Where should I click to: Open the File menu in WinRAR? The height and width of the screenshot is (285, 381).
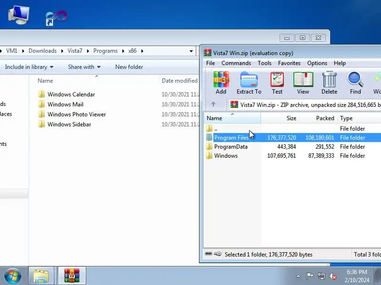211,63
